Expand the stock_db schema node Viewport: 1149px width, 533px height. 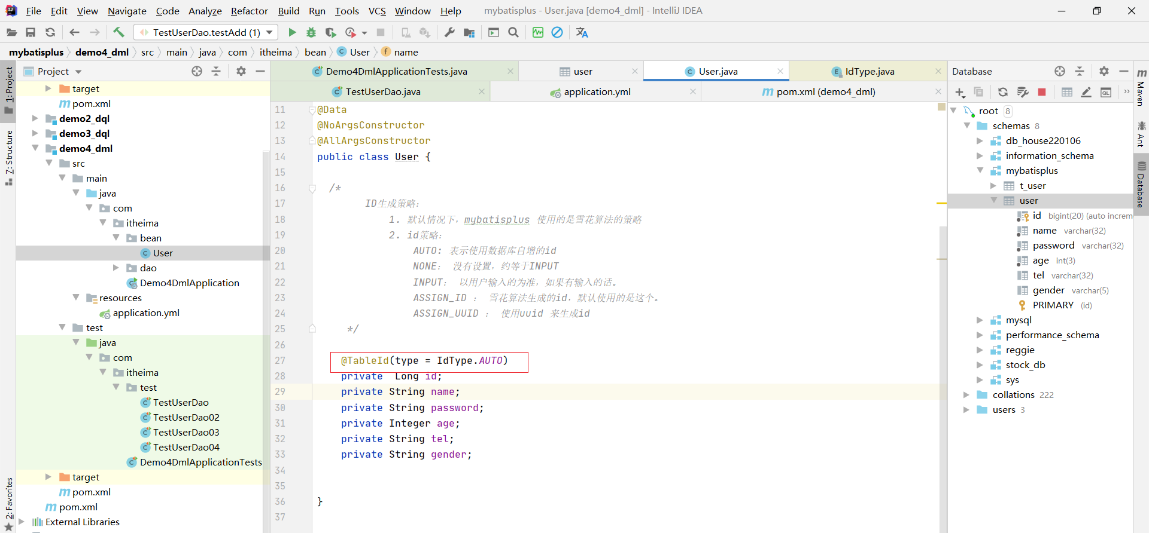pyautogui.click(x=980, y=365)
